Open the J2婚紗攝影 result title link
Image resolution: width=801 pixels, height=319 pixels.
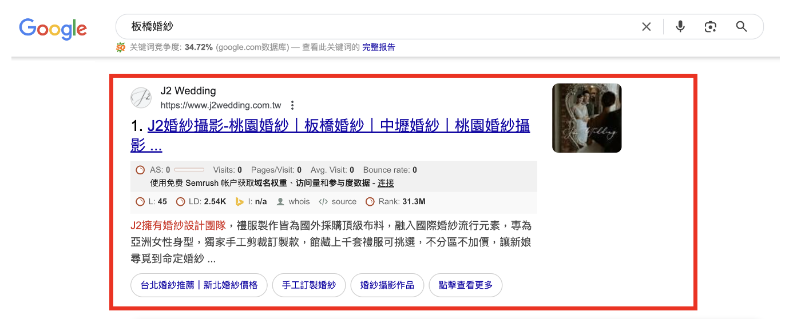pyautogui.click(x=338, y=126)
